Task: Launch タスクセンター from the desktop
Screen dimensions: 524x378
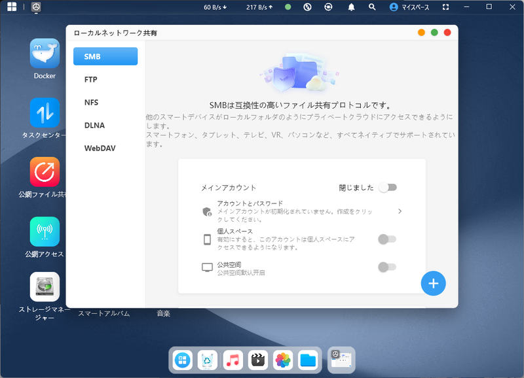Action: [43, 111]
